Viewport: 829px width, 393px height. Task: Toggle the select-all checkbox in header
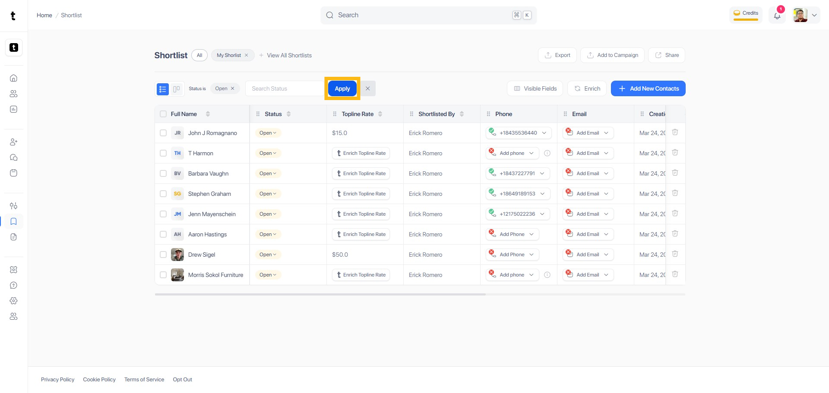pos(163,114)
